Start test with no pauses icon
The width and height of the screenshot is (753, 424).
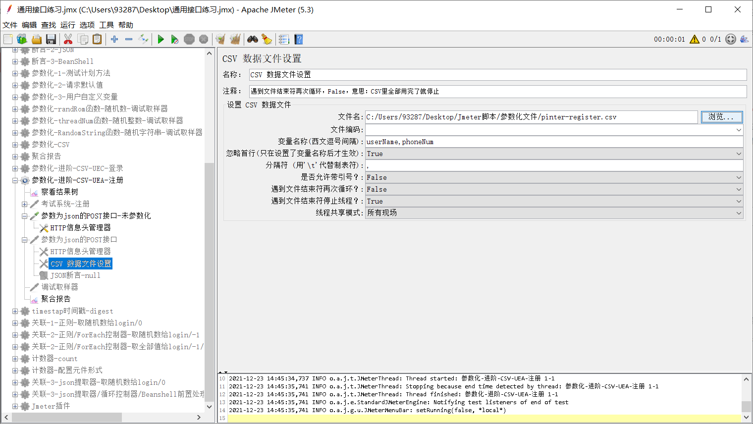point(175,39)
